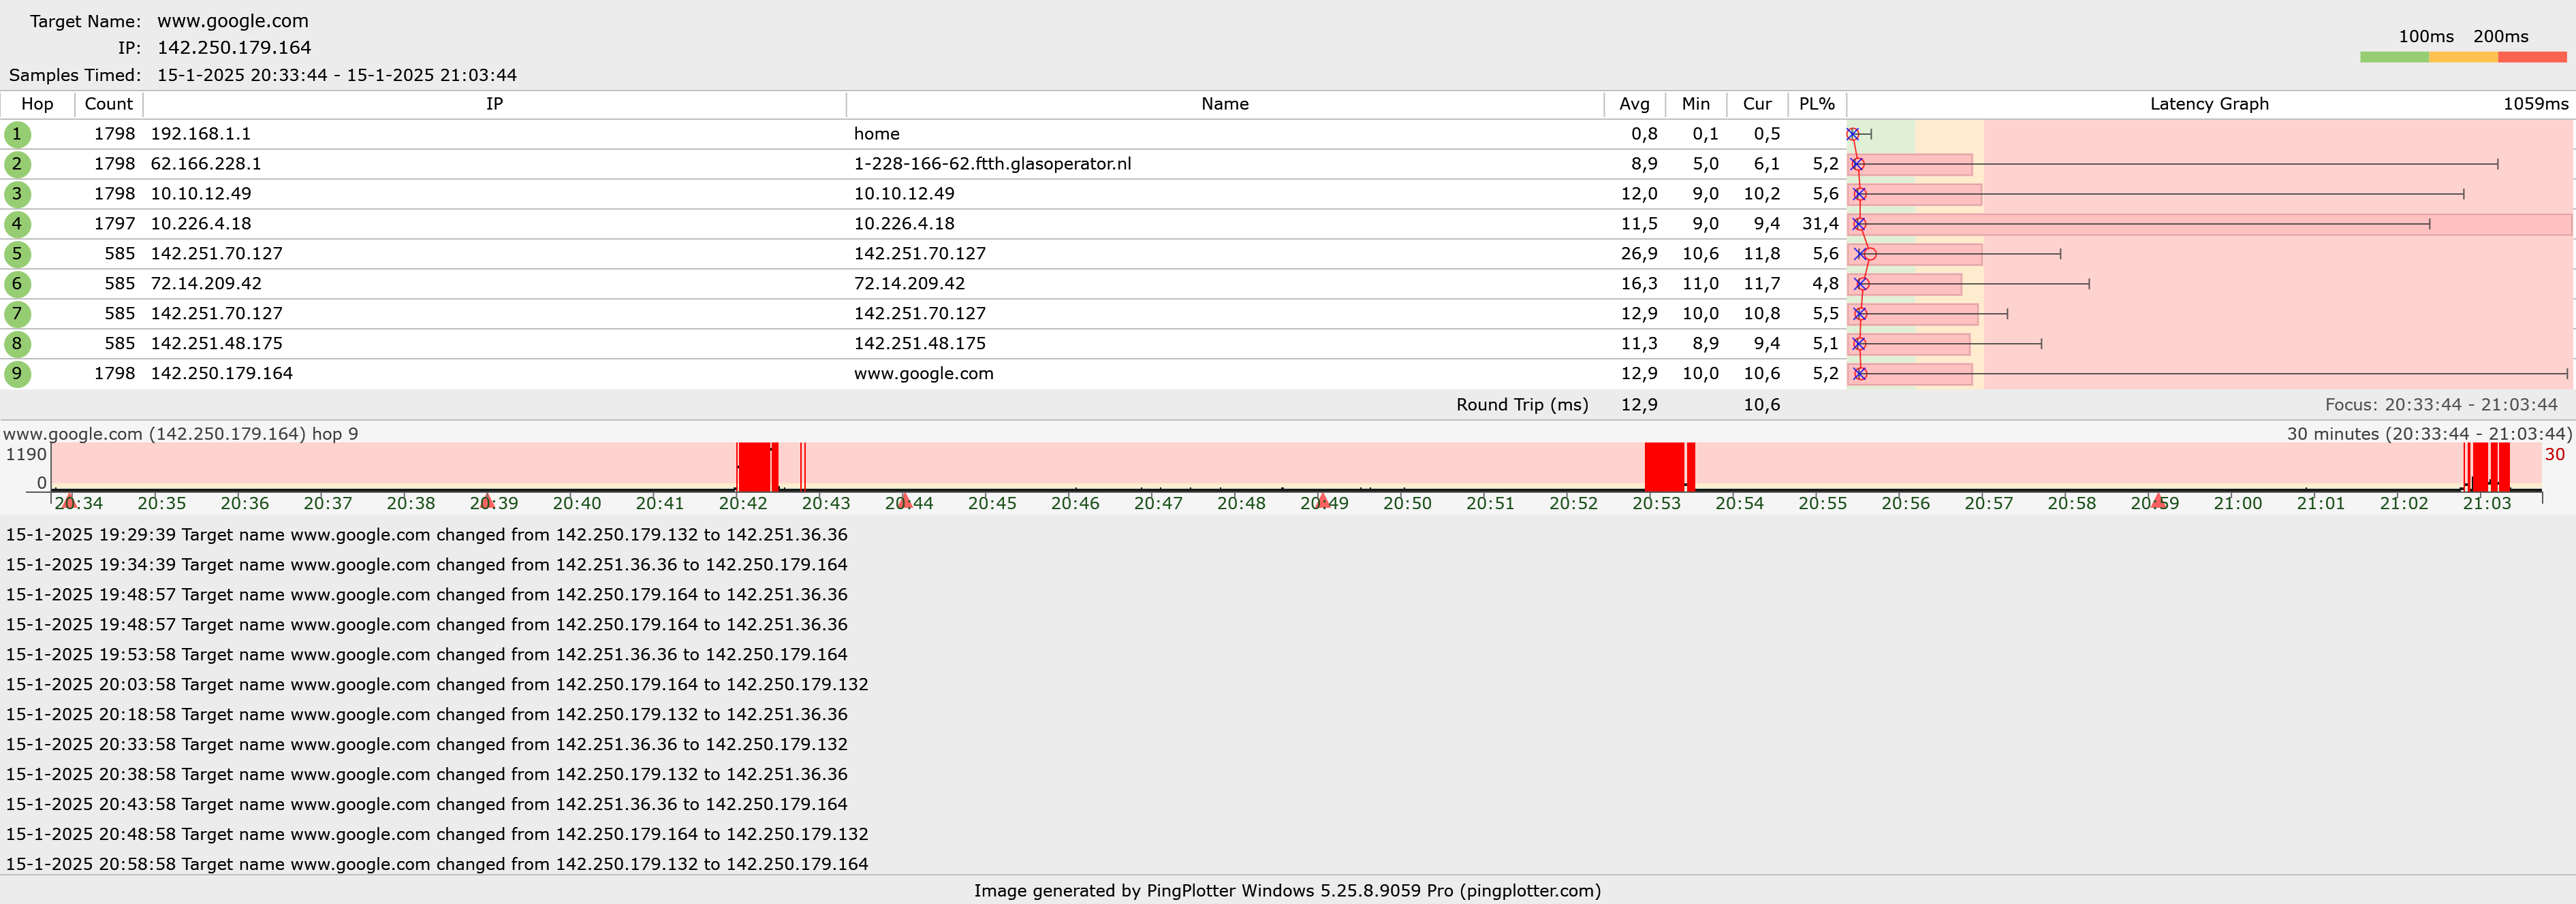Click the red marker at 20:39 on timeline
Image resolution: width=2576 pixels, height=904 pixels.
tap(487, 500)
